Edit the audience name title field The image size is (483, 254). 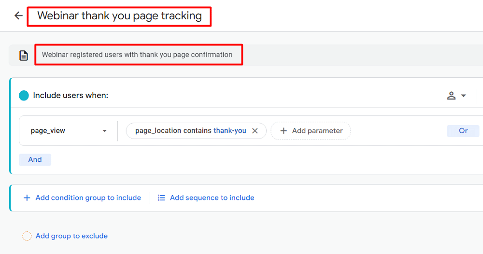[119, 16]
